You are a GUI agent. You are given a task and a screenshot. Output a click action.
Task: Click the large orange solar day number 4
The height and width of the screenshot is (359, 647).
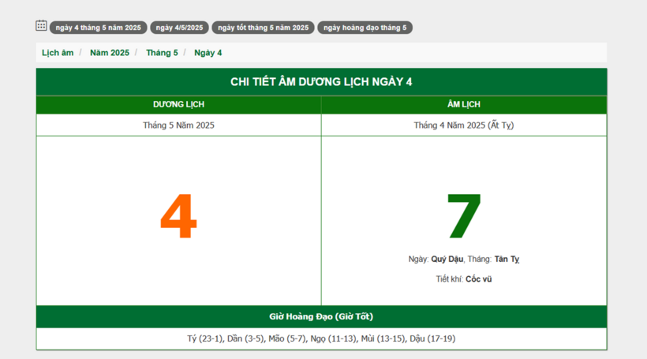tap(178, 218)
